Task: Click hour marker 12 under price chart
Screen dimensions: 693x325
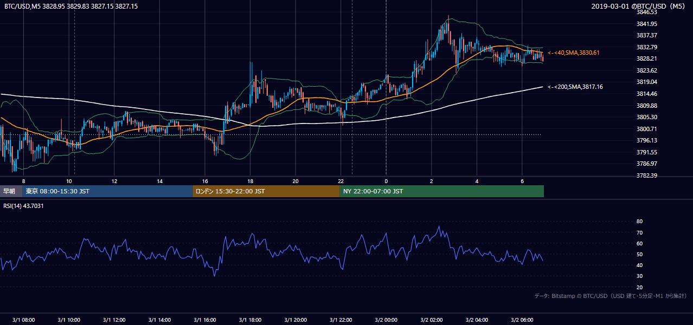Action: [x=114, y=181]
